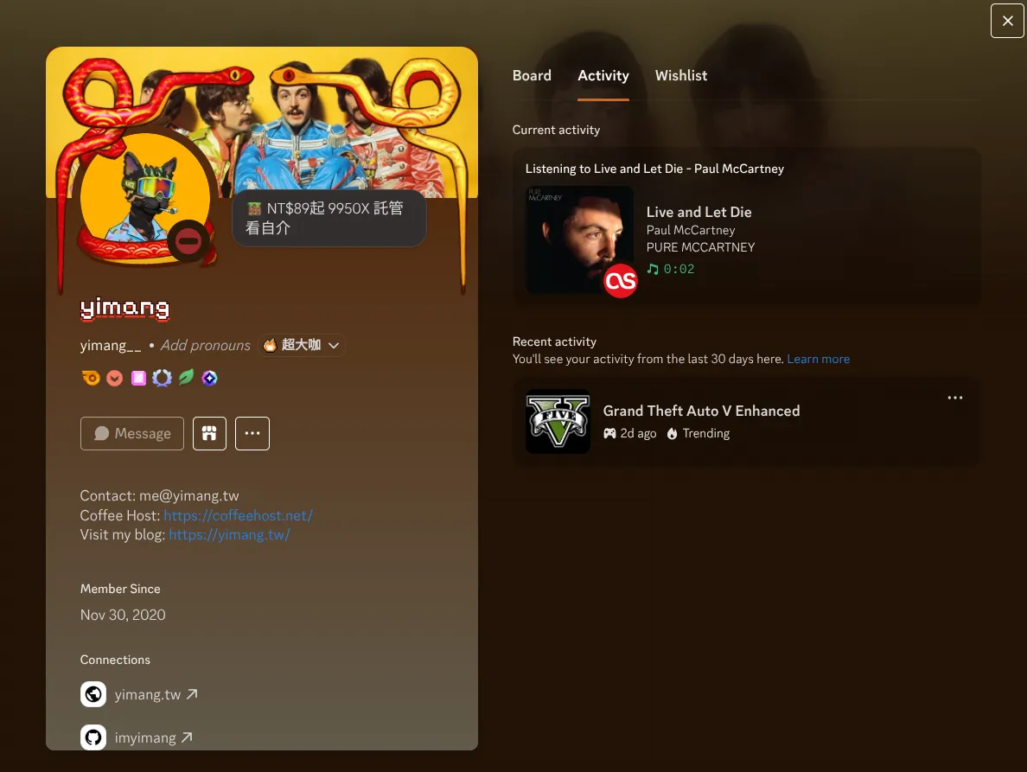Click the blue laurel wreath badge
Viewport: 1027px width, 772px height.
point(162,378)
